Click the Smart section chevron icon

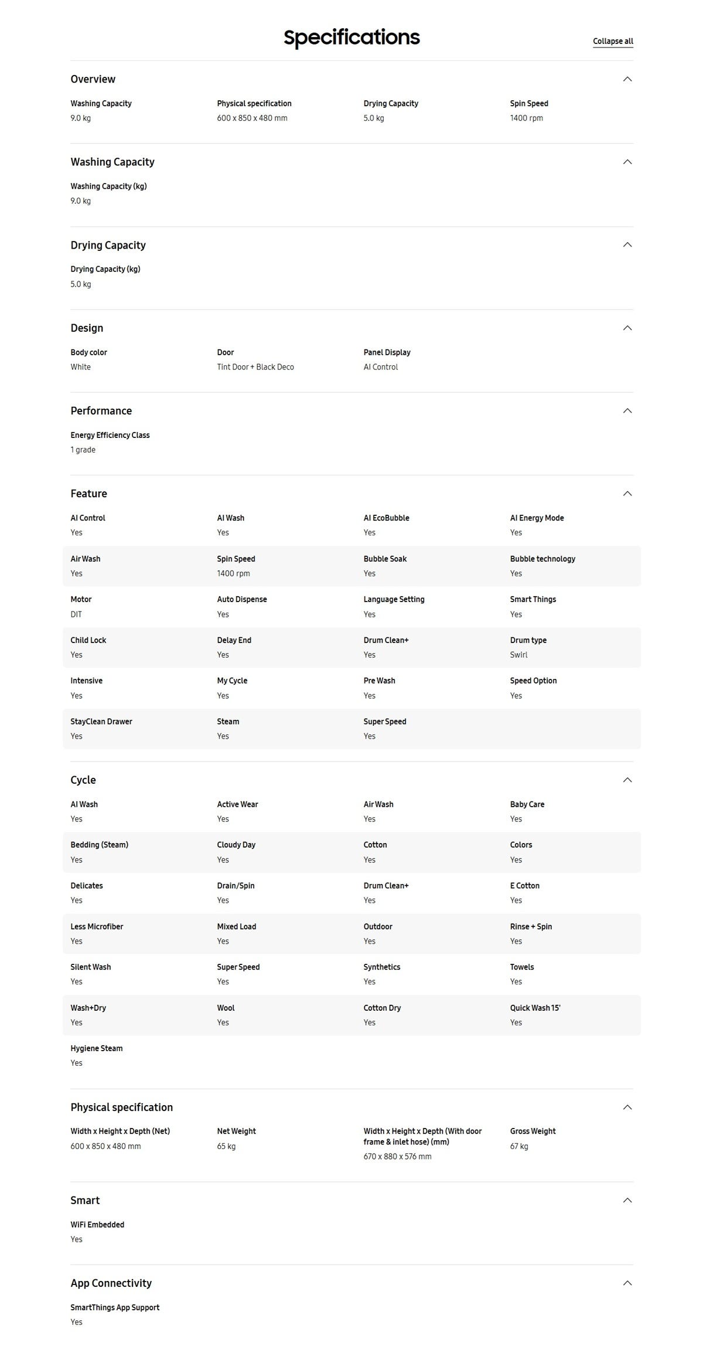click(627, 1200)
